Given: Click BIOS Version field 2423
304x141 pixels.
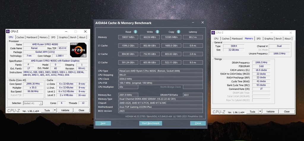Looking at the screenshot, I should [x=161, y=111].
